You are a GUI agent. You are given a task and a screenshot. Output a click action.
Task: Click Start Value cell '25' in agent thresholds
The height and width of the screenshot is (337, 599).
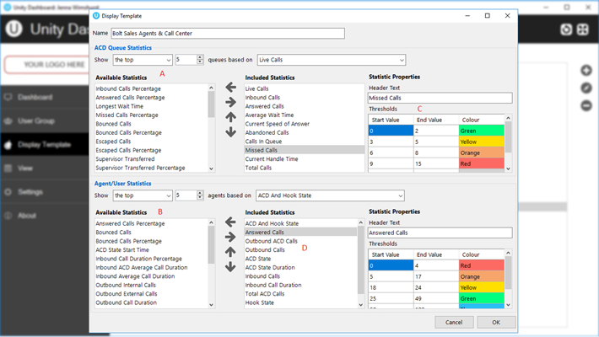[x=391, y=298]
